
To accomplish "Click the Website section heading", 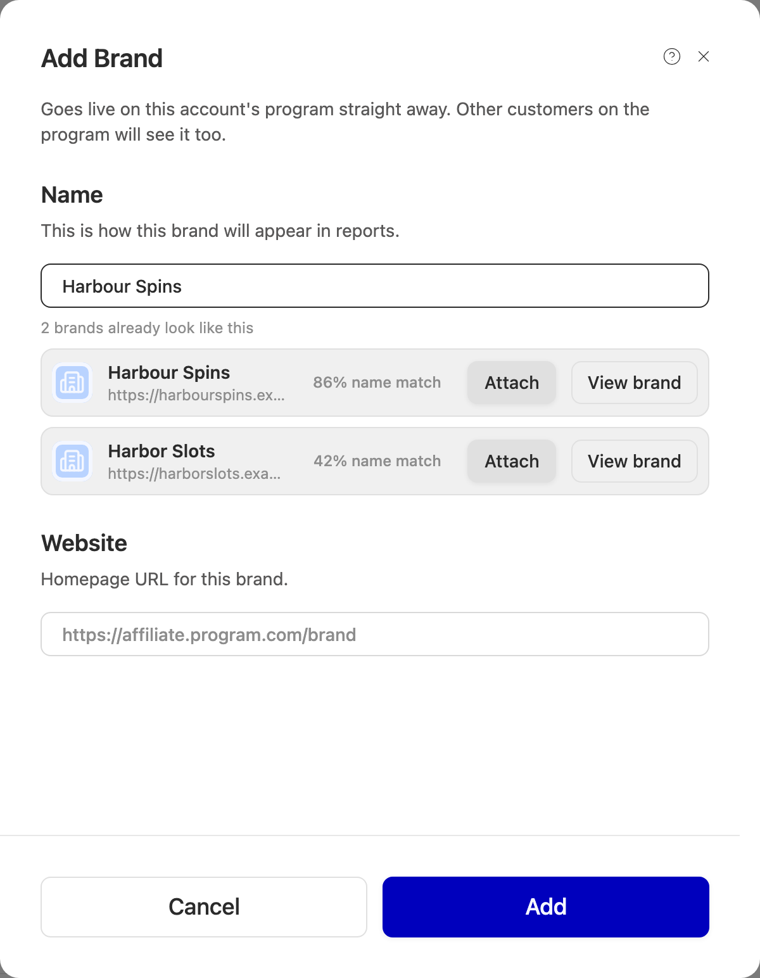I will tap(84, 543).
